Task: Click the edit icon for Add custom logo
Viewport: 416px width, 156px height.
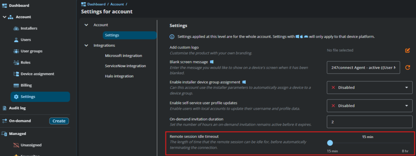Action: click(x=407, y=50)
